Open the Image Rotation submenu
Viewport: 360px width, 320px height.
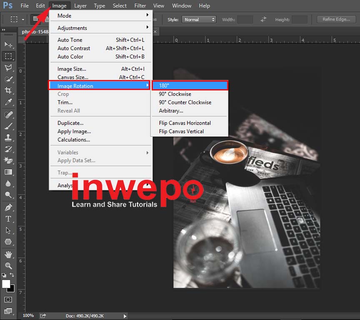point(99,86)
